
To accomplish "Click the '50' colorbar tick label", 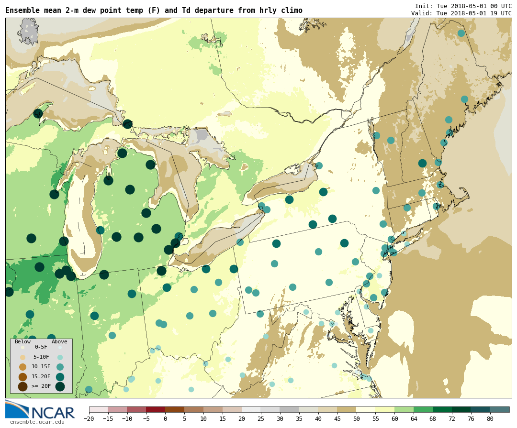I will (x=357, y=419).
